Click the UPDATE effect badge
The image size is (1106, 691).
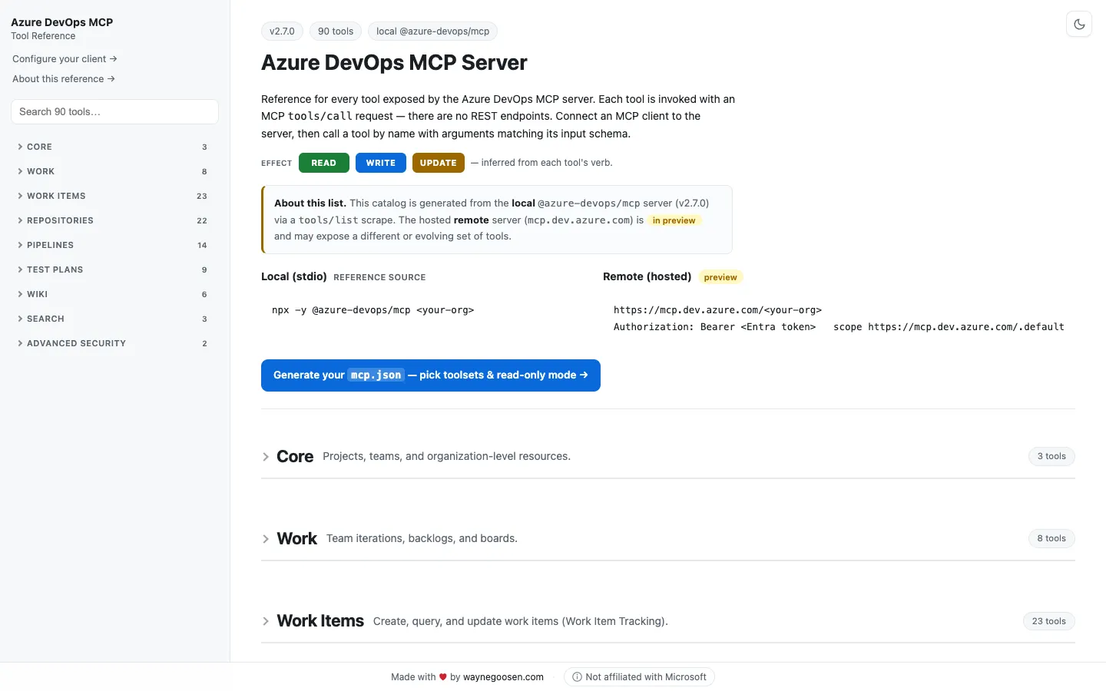pos(439,163)
